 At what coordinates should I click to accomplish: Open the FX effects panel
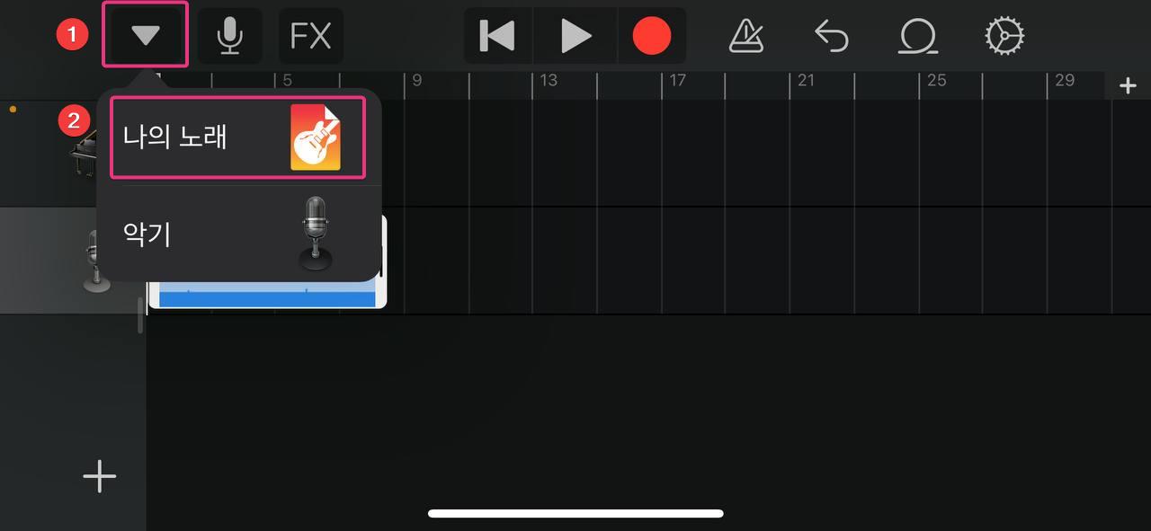click(311, 36)
